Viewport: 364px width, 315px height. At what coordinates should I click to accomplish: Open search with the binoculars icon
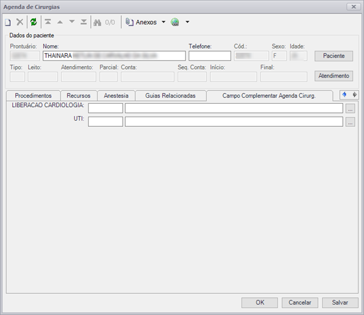pos(97,22)
